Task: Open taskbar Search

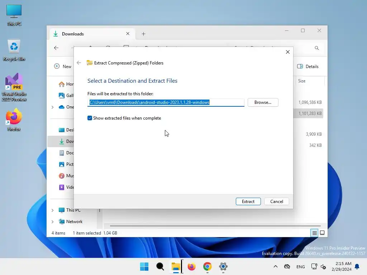Action: pos(160,266)
